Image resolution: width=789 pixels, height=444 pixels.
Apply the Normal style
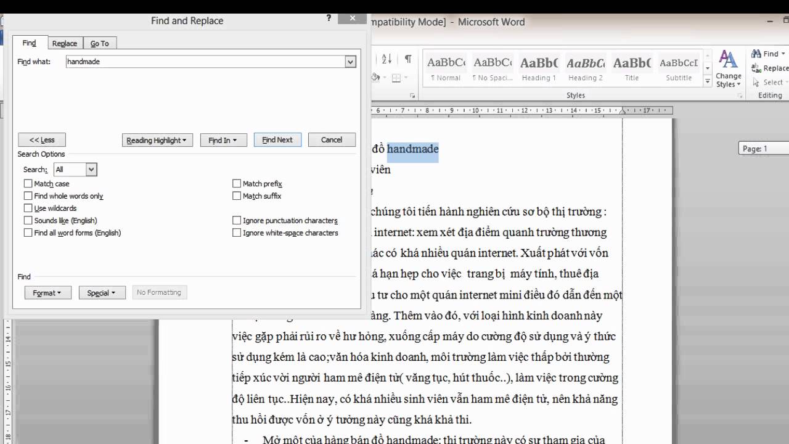pyautogui.click(x=446, y=68)
